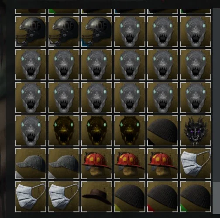Select the gray reptile mask beside the football helmets
This screenshot has width=220, height=218.
click(x=130, y=31)
